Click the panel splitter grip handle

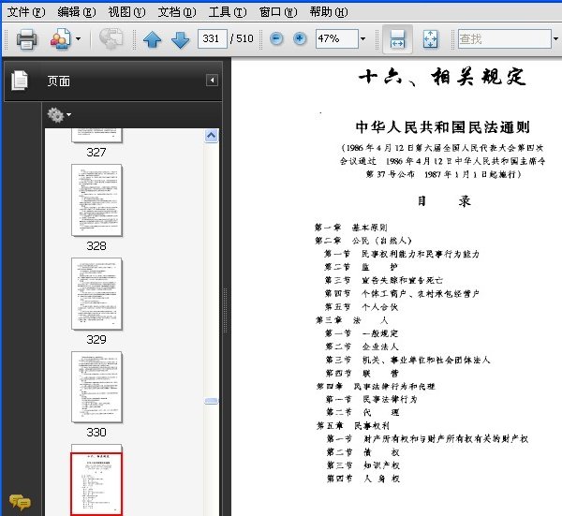(x=225, y=310)
